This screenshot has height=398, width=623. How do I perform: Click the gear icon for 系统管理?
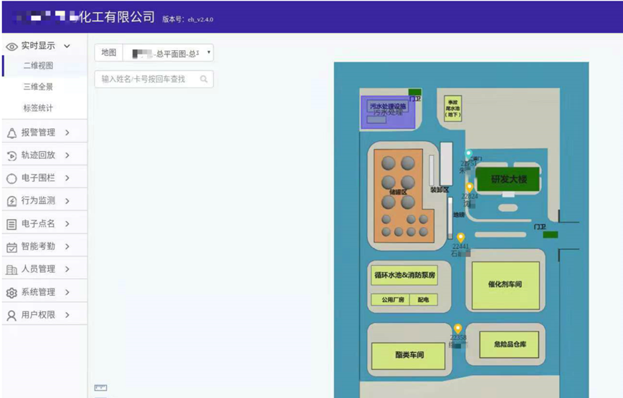click(x=11, y=293)
